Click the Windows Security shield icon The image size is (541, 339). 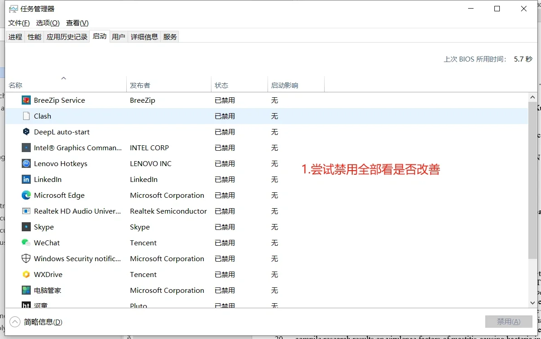[26, 258]
